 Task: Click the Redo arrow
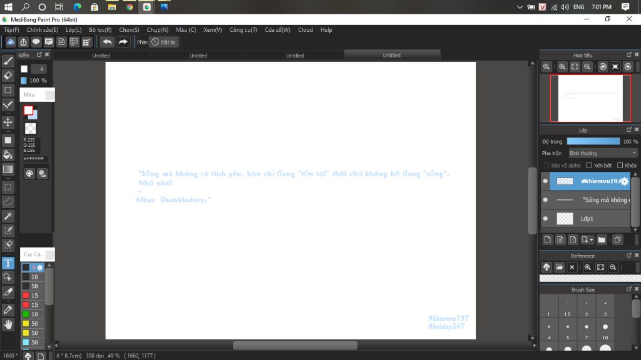pyautogui.click(x=123, y=42)
